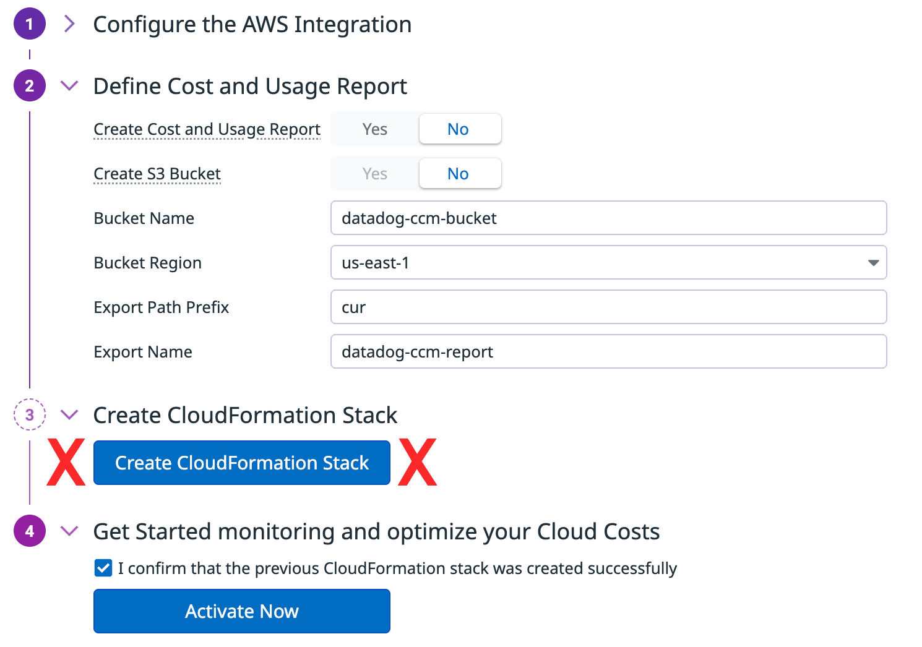922x647 pixels.
Task: Uncheck the CloudFormation stack confirmation checkbox
Action: pyautogui.click(x=103, y=568)
